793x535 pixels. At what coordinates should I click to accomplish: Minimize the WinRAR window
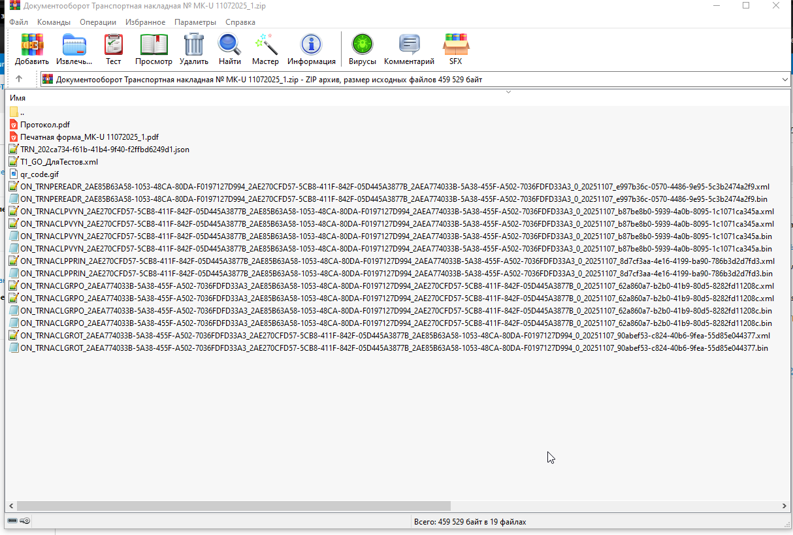point(717,6)
